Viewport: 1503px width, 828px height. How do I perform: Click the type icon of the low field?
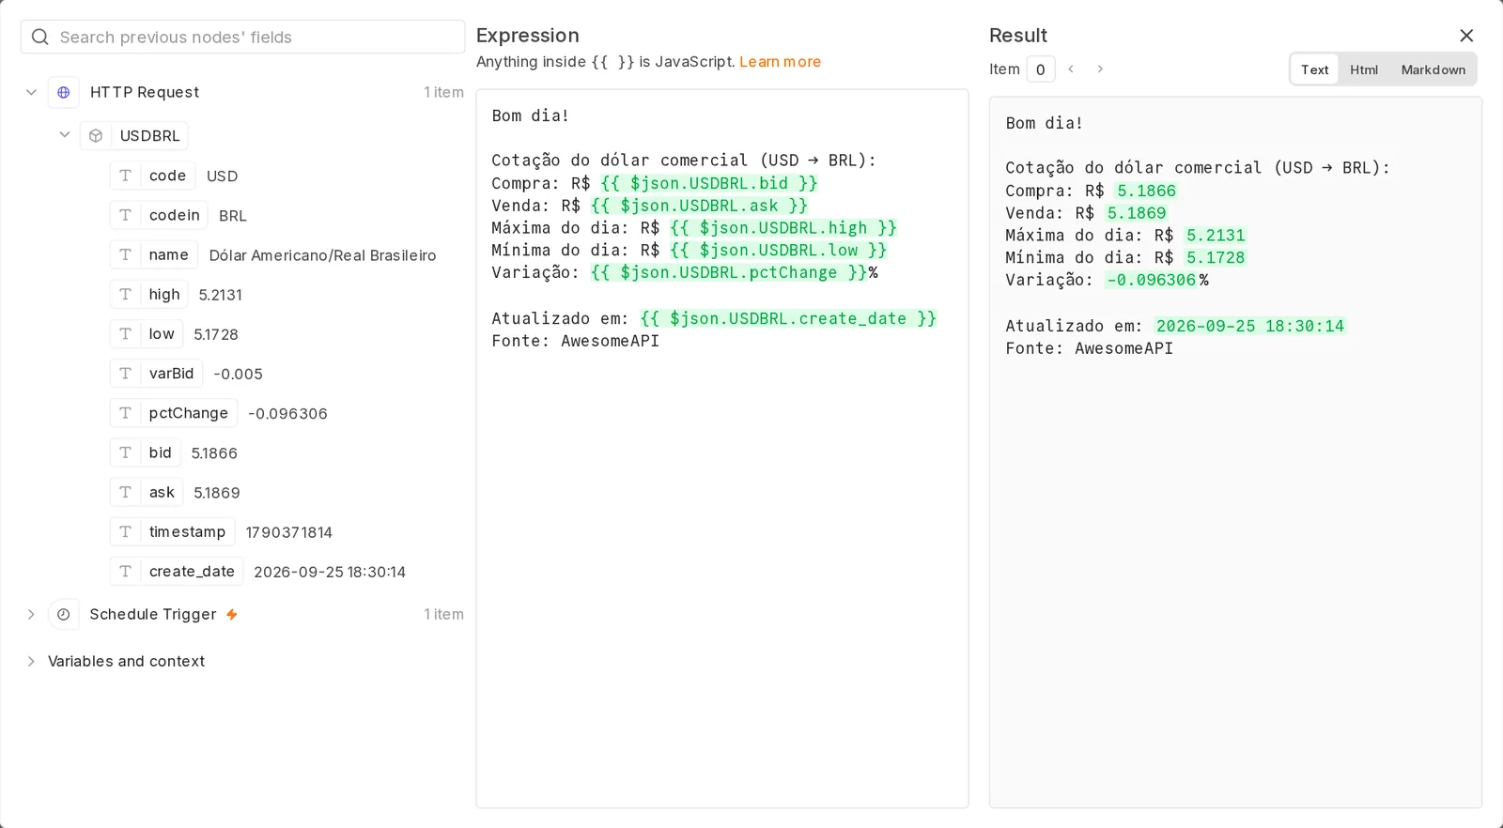point(125,333)
